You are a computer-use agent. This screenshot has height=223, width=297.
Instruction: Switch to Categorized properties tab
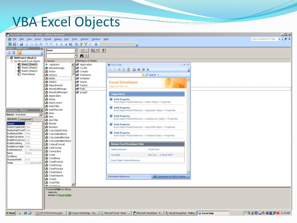[26, 119]
